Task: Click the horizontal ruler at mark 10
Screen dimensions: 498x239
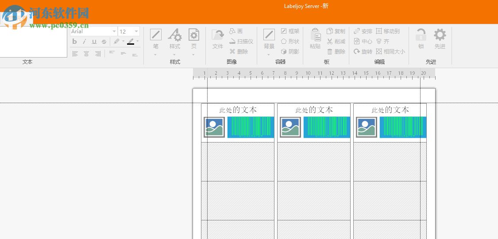Action: coord(308,73)
